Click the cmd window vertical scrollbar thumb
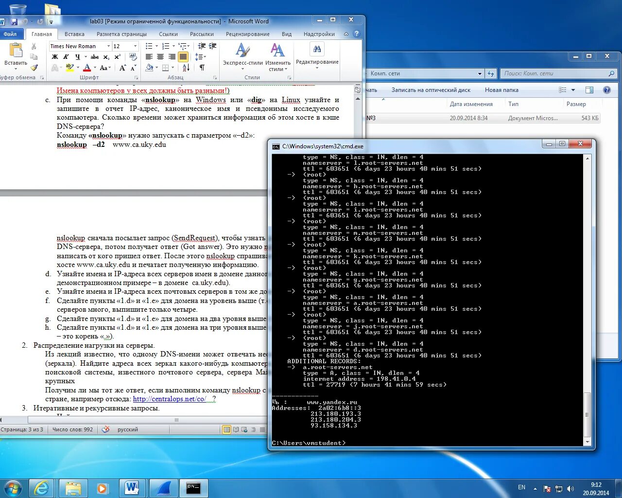This screenshot has width=622, height=498. [x=587, y=414]
